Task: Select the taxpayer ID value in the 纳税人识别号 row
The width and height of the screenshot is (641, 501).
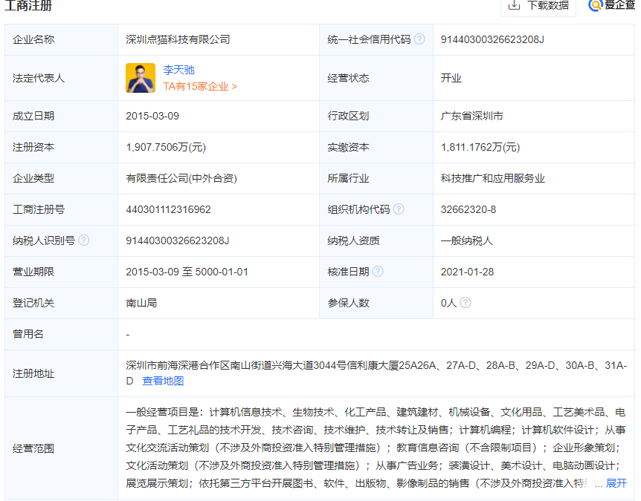Action: (178, 240)
